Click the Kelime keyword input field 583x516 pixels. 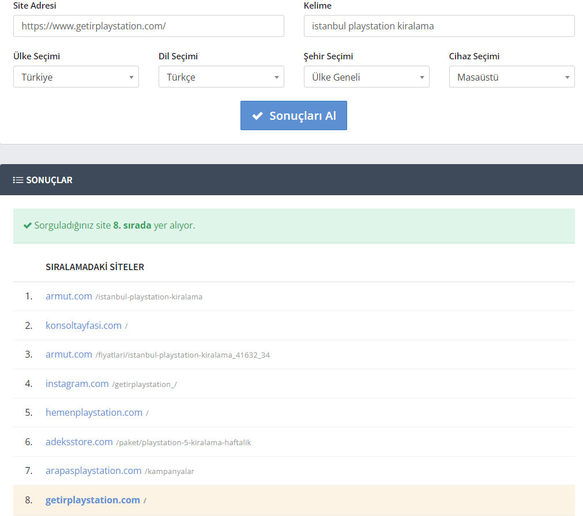(x=439, y=26)
